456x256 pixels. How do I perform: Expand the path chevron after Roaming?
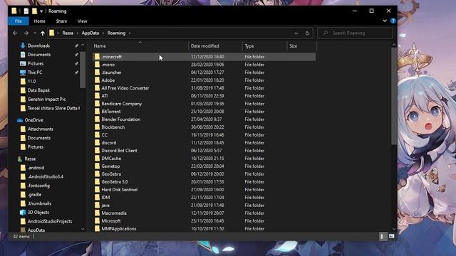(130, 33)
